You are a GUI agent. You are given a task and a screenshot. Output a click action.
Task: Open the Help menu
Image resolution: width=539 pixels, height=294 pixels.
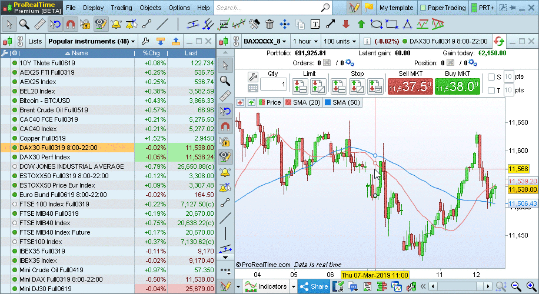pos(203,8)
